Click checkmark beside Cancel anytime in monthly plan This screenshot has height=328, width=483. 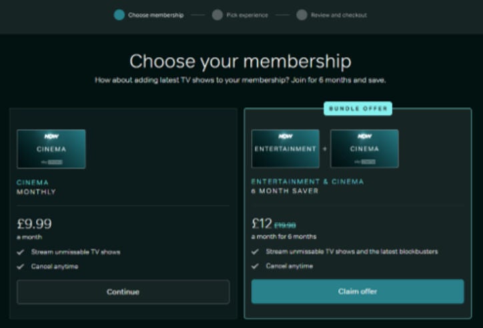(21, 267)
